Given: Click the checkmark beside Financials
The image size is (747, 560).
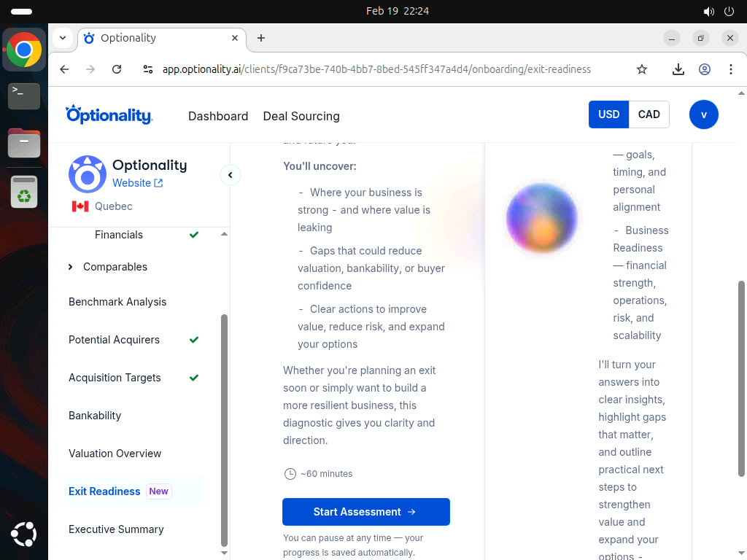Looking at the screenshot, I should click(194, 235).
